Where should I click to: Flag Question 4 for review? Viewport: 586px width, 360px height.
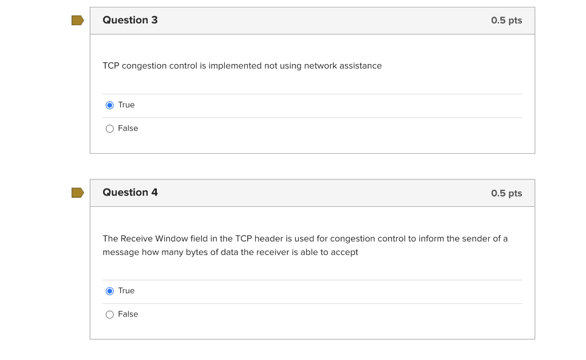point(77,193)
